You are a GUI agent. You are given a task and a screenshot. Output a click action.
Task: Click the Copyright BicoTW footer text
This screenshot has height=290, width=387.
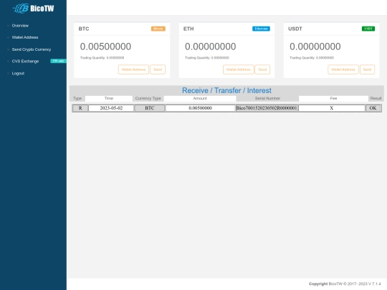tap(345, 284)
